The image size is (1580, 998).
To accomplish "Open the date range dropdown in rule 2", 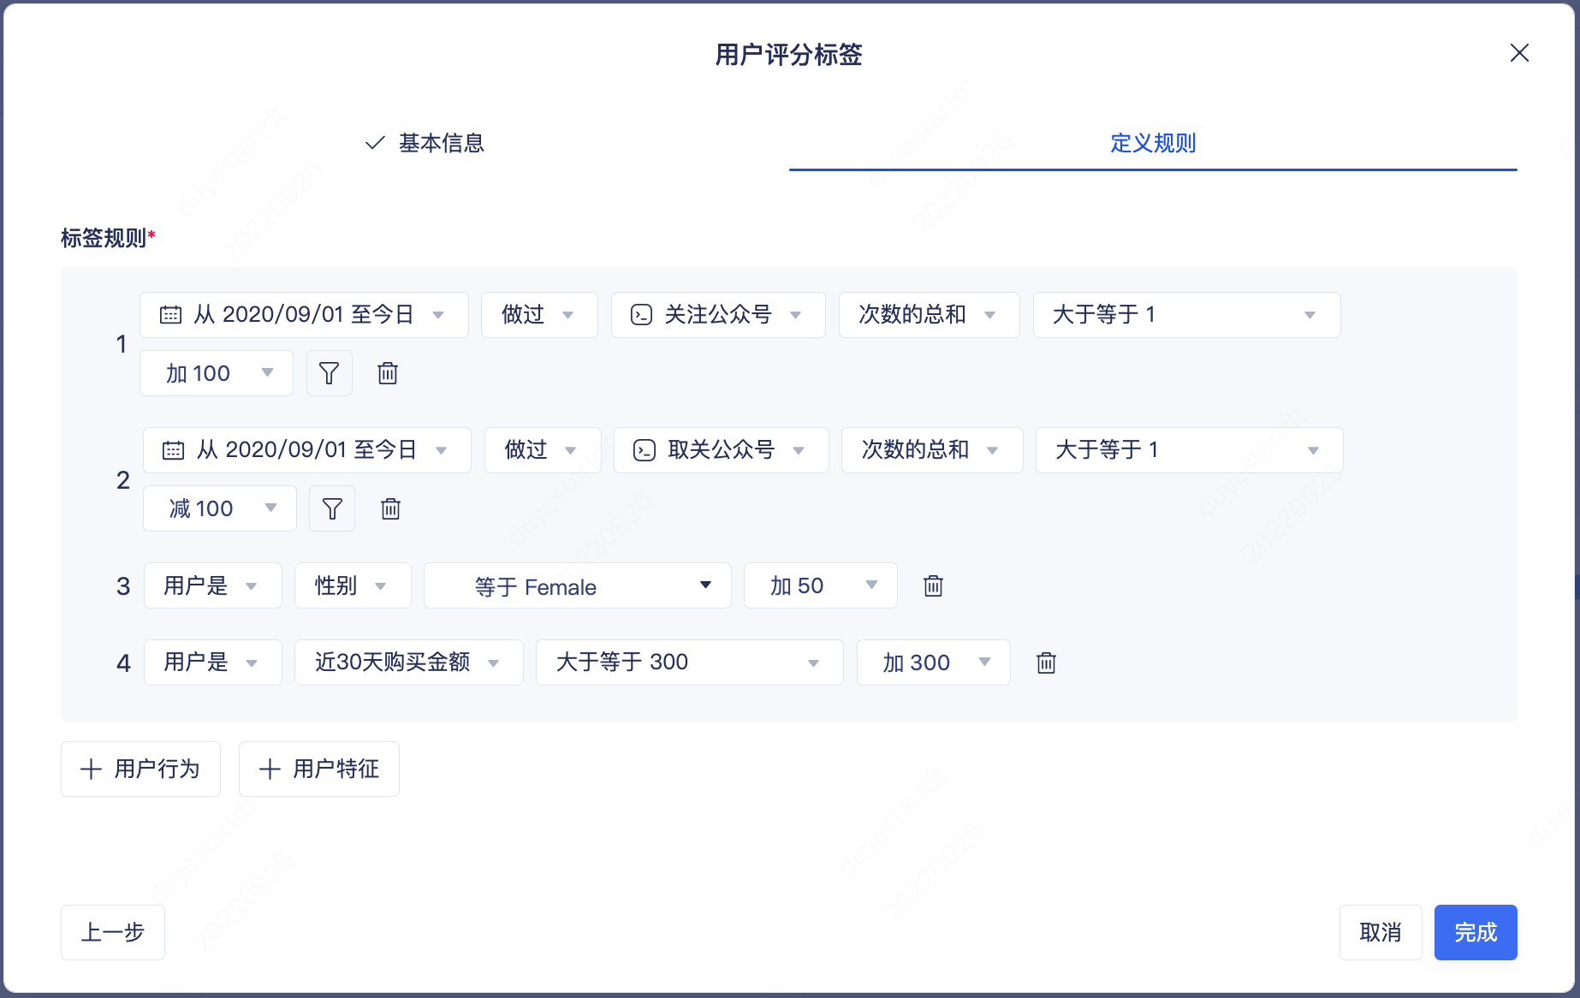I will pyautogui.click(x=307, y=450).
